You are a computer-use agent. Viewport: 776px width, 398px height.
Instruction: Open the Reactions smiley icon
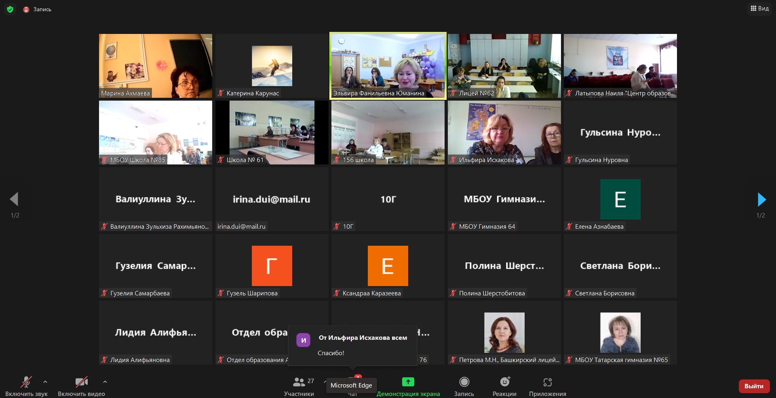504,382
